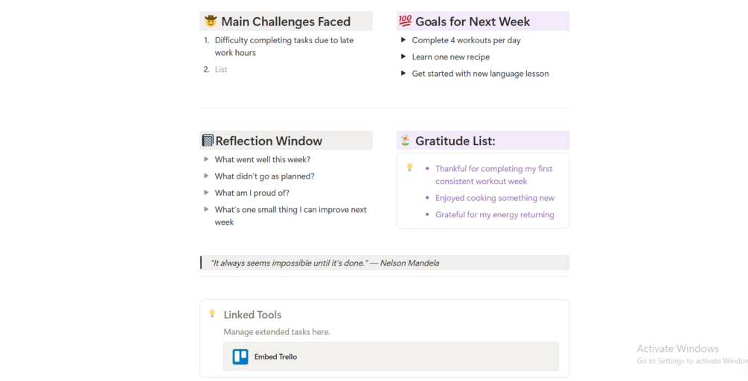Click the Trello logo icon
Screen dimensions: 748x381
pyautogui.click(x=240, y=356)
